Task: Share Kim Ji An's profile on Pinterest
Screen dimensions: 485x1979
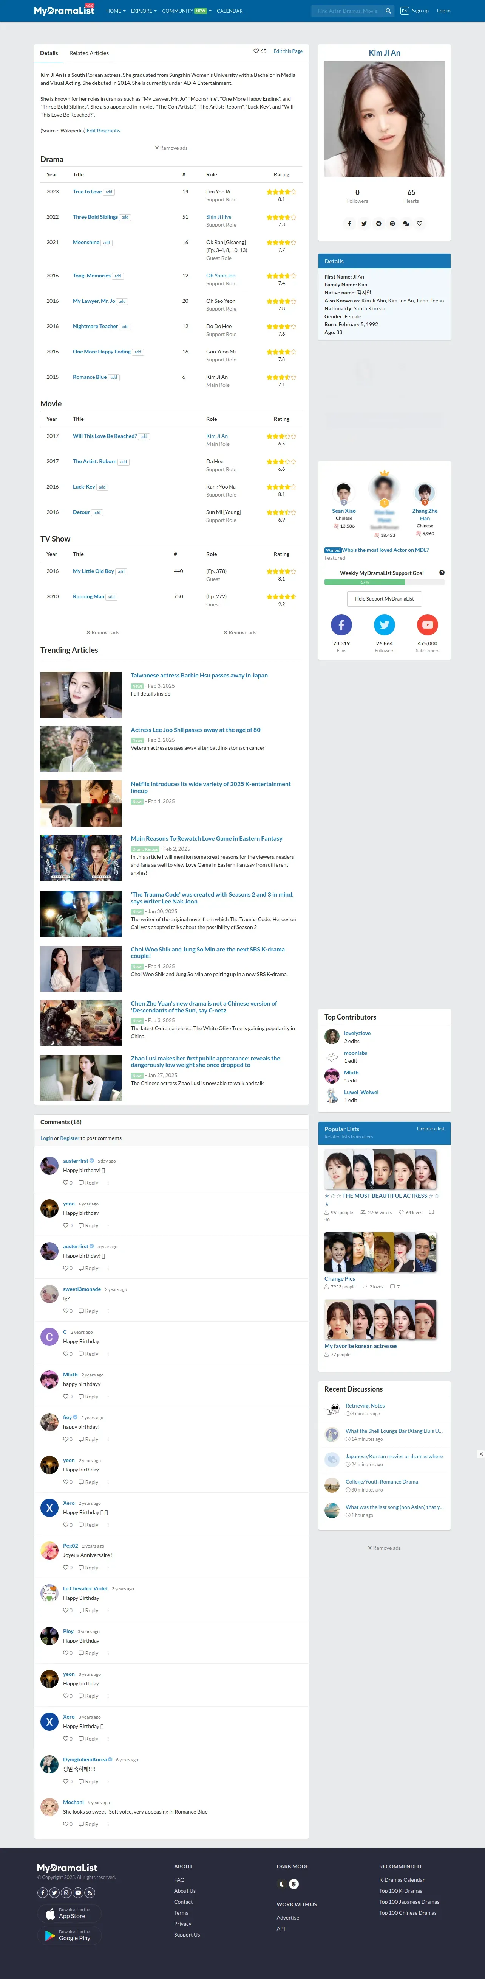Action: [392, 224]
